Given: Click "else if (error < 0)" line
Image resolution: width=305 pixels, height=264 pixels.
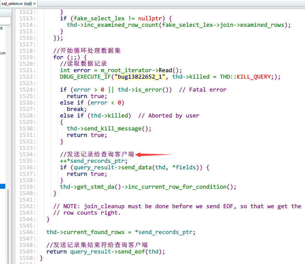Looking at the screenshot, I should pos(92,103).
